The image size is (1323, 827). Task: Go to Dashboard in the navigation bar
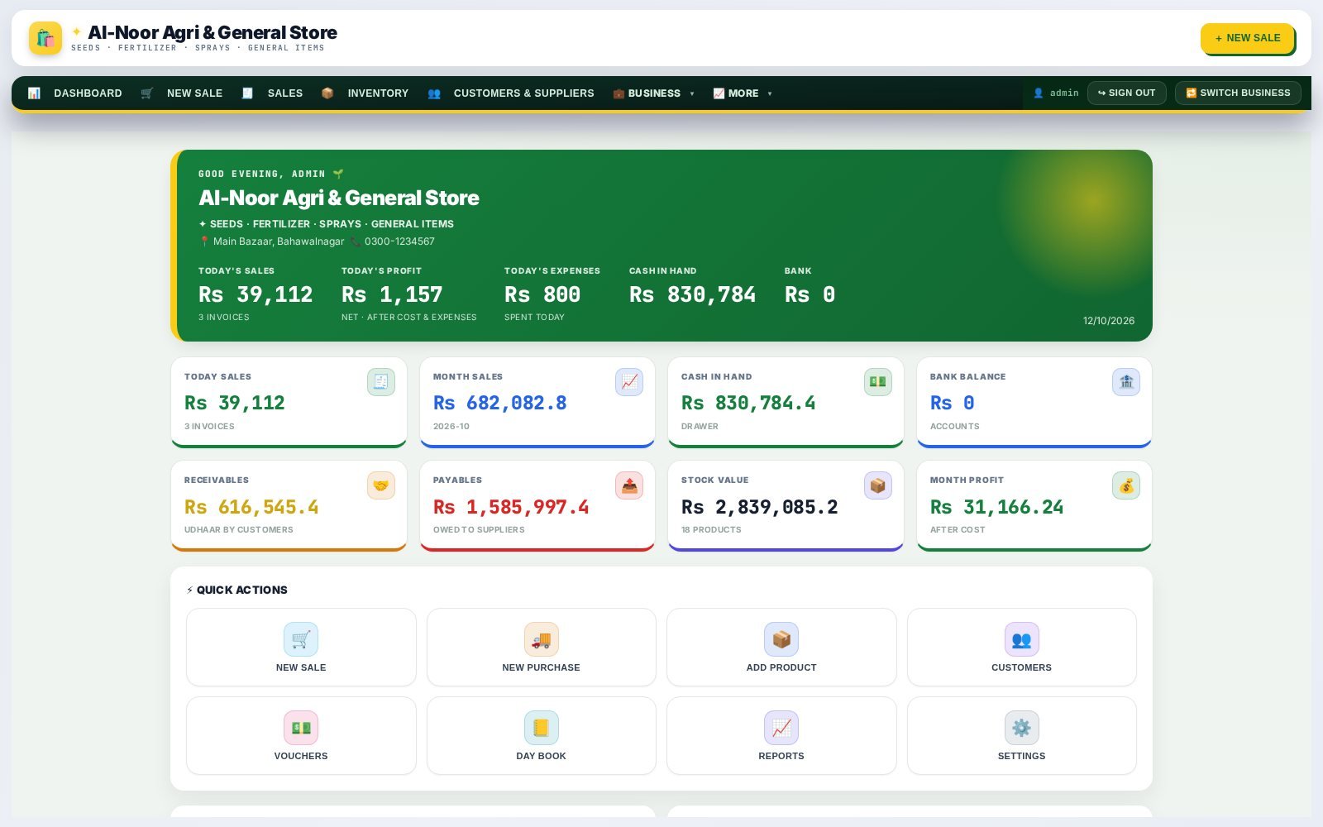pyautogui.click(x=75, y=93)
